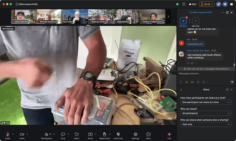Open the 00:00 timer dropdown
The width and height of the screenshot is (236, 141).
[207, 4]
